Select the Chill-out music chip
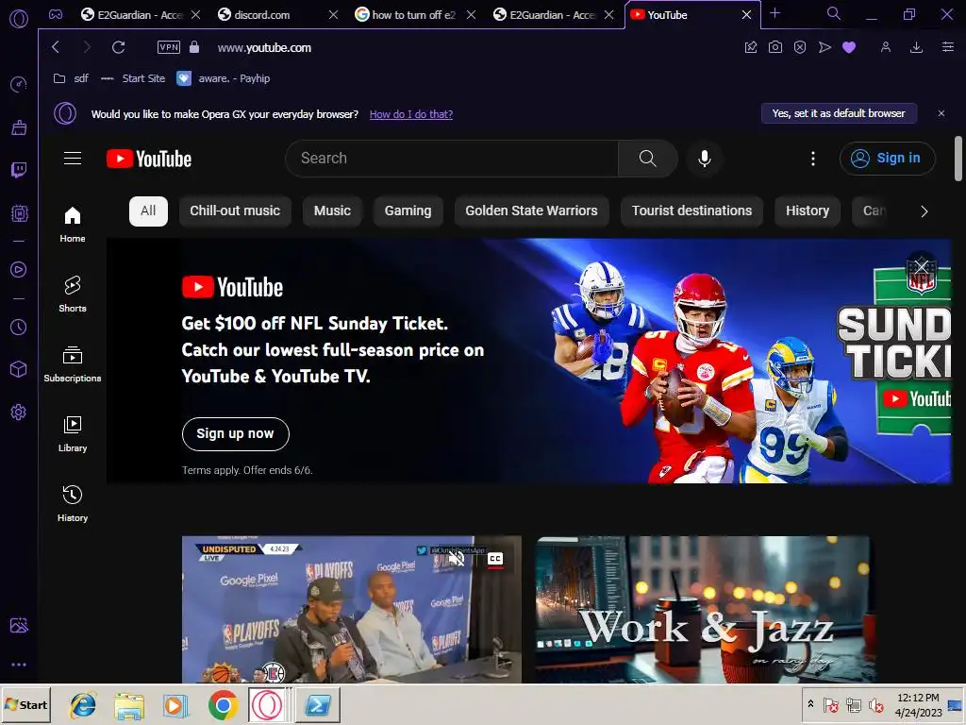Viewport: 966px width, 725px height. pos(235,211)
